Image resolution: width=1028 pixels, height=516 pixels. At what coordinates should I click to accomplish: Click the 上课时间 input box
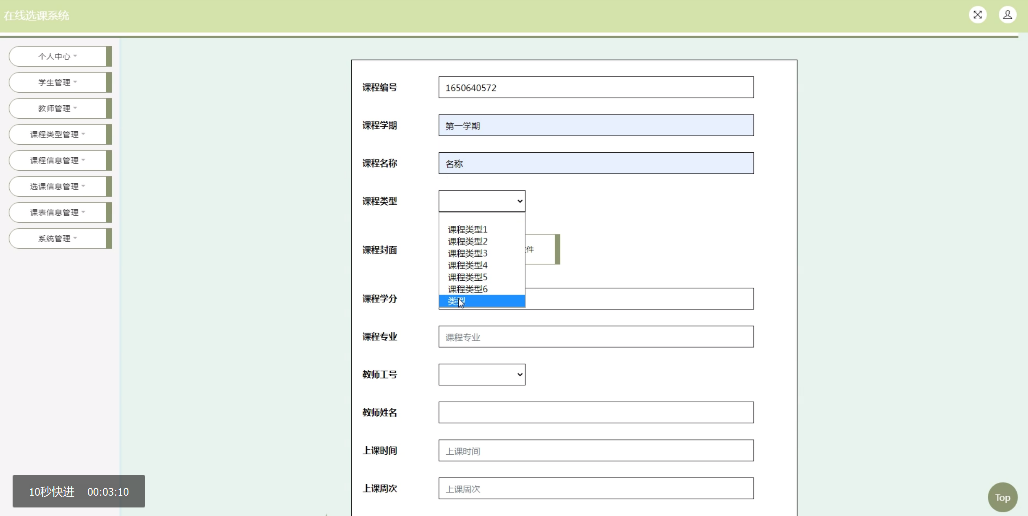596,450
